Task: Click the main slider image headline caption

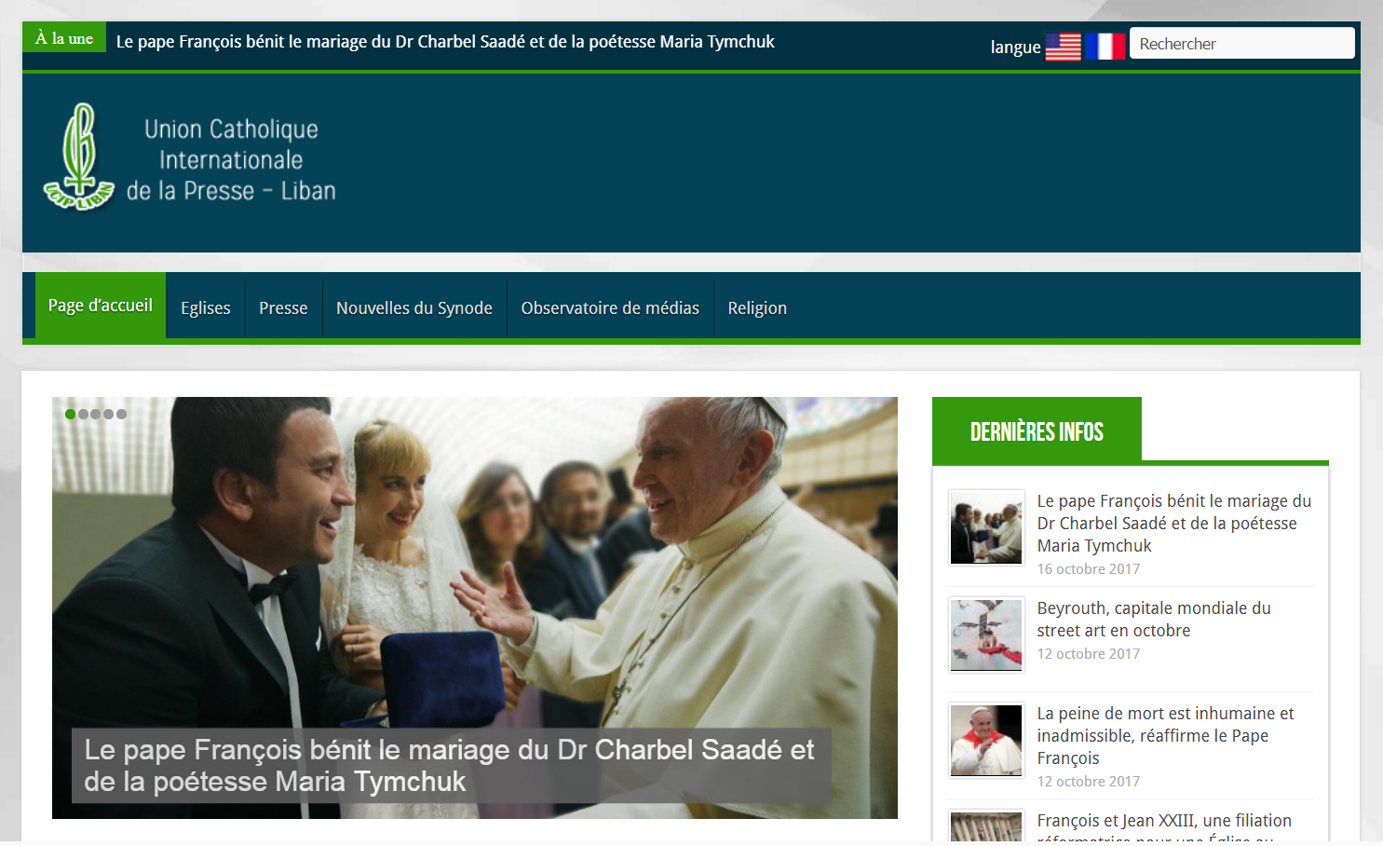Action: coord(450,765)
